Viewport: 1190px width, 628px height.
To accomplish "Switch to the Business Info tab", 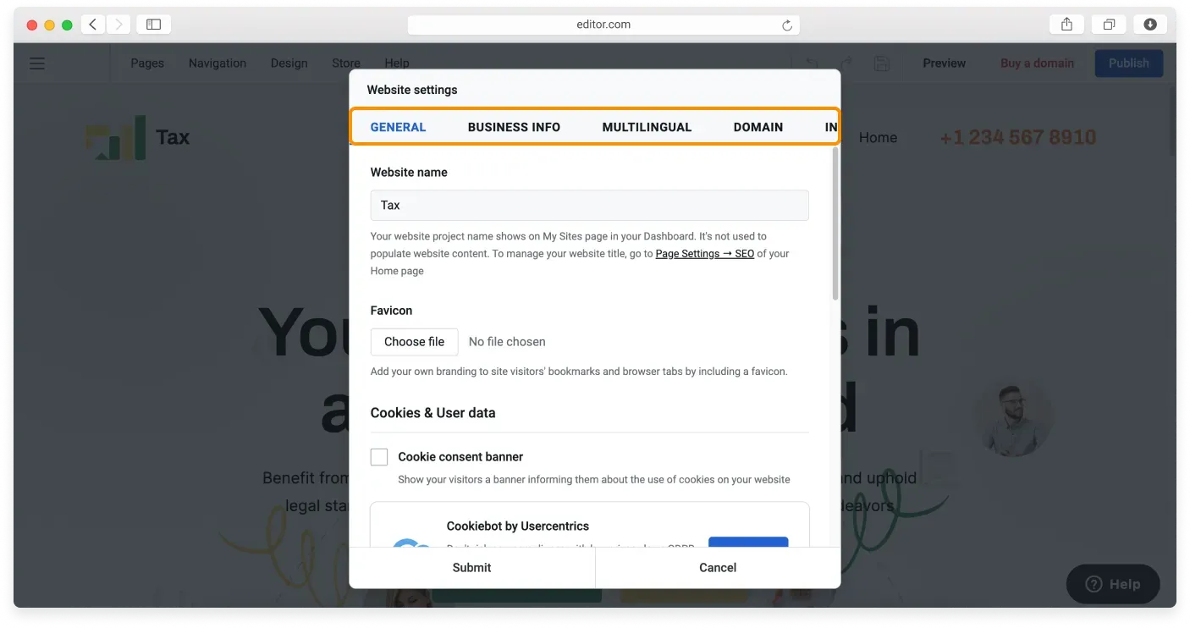I will point(514,127).
